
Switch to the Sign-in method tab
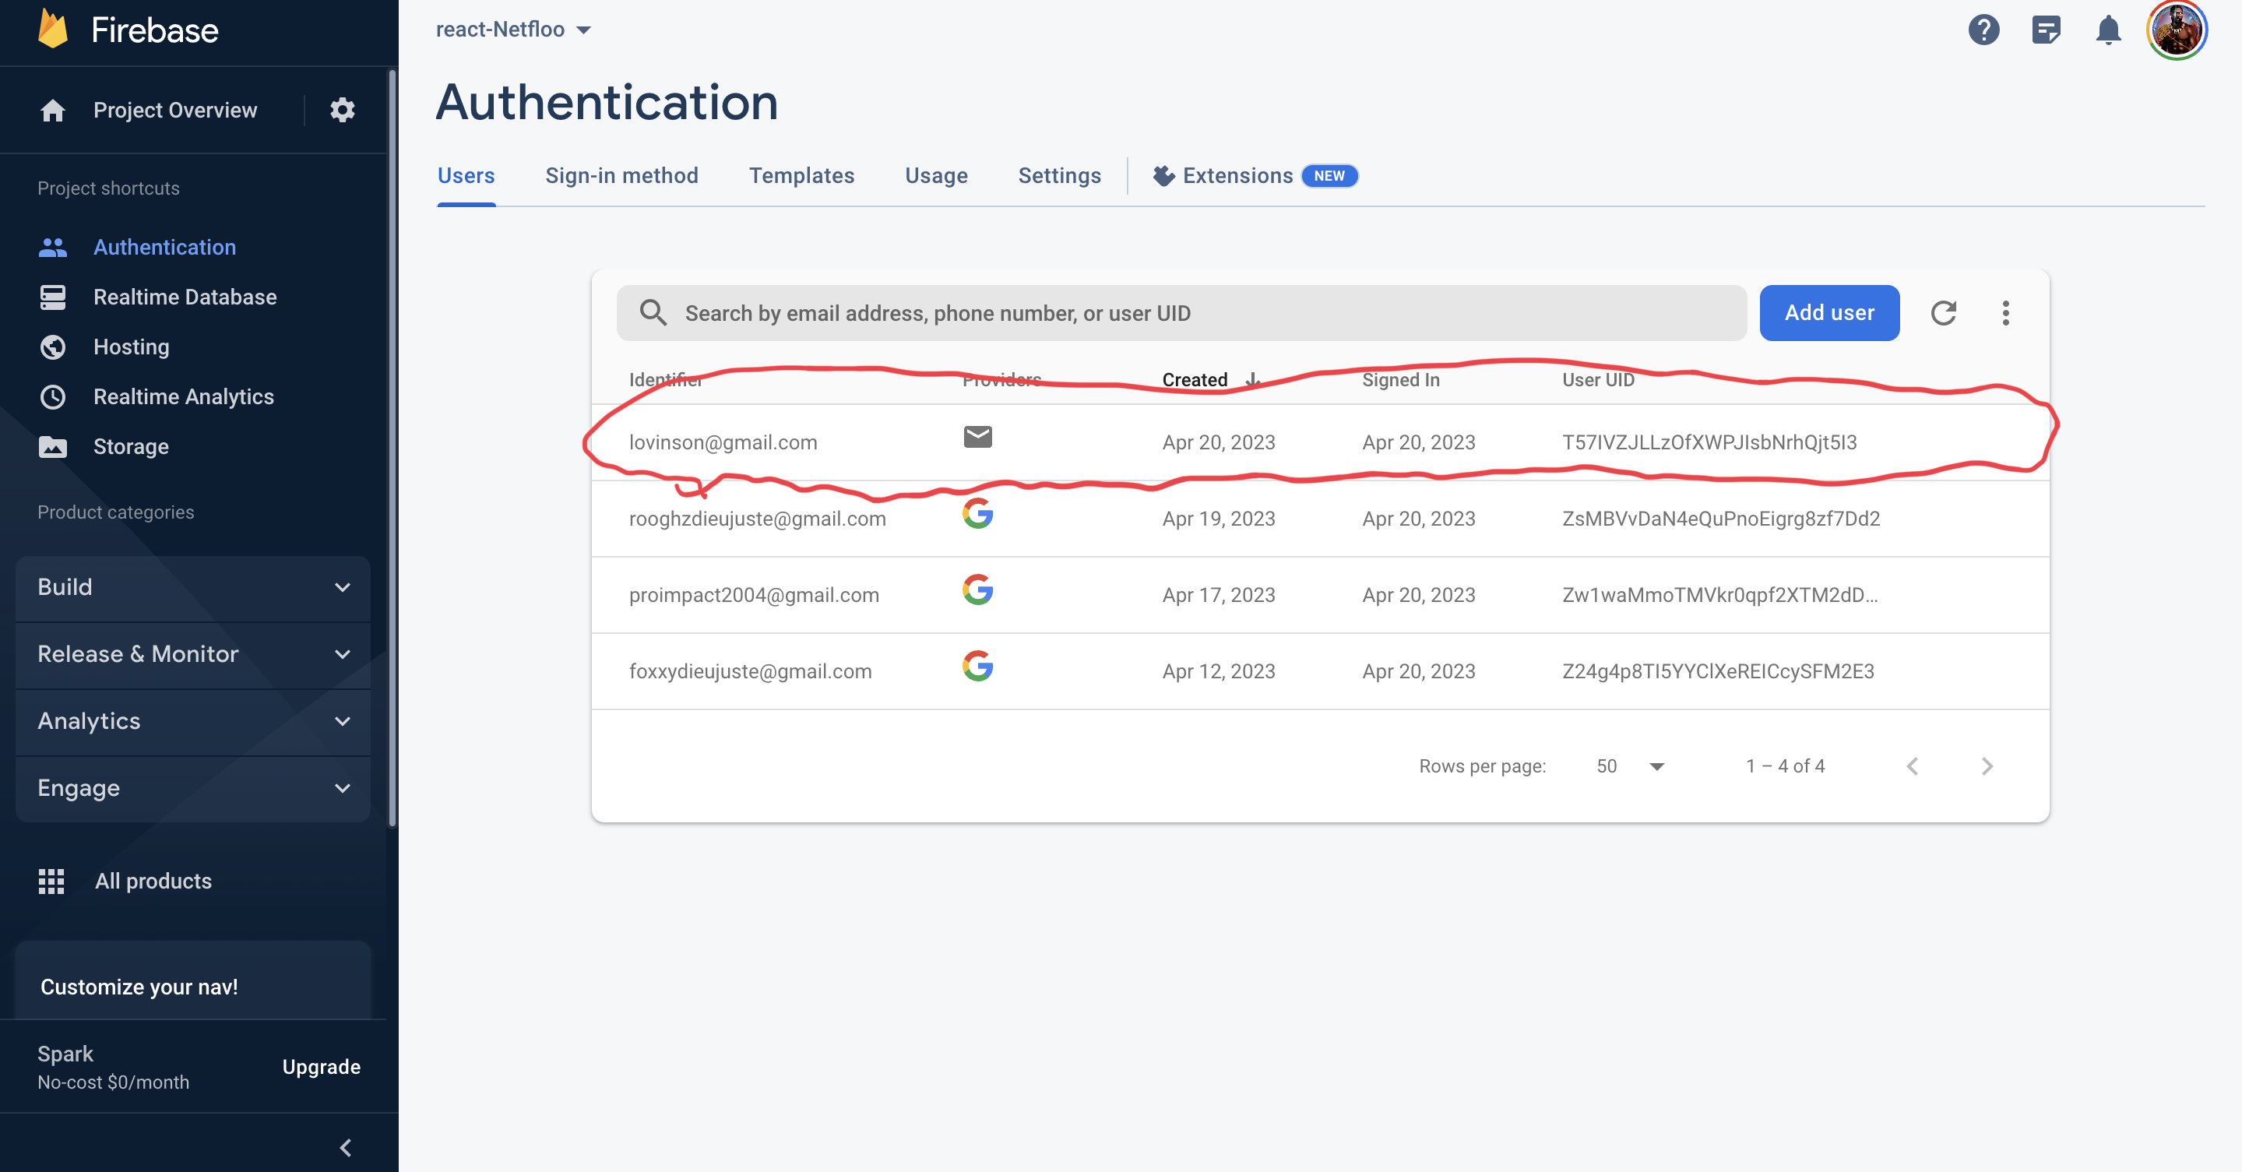click(621, 176)
